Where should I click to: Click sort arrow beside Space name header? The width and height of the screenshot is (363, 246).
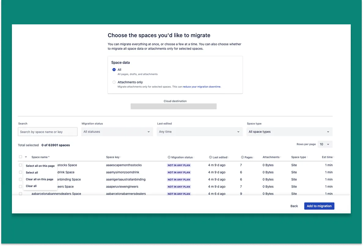click(49, 157)
